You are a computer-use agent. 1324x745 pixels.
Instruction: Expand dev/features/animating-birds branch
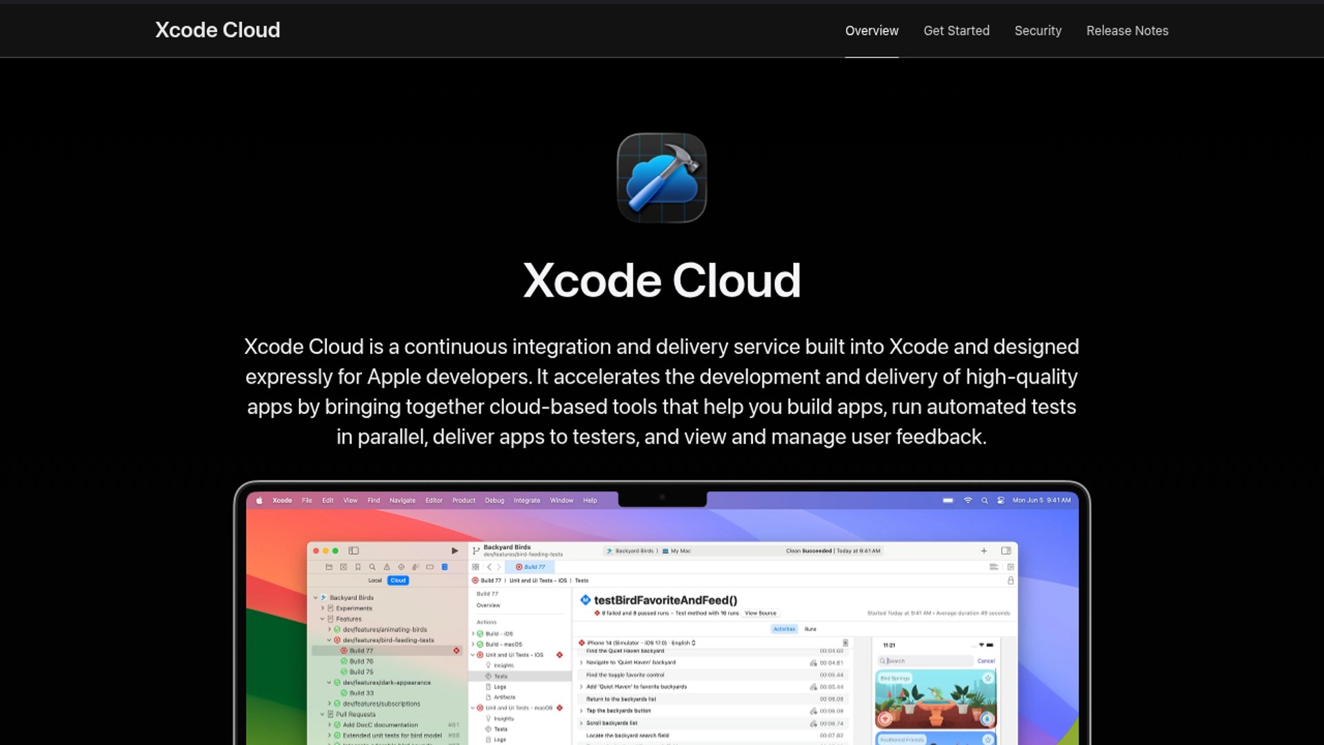330,630
